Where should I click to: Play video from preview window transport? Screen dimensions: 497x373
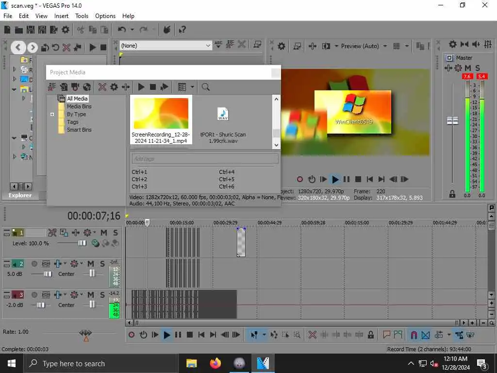click(335, 179)
